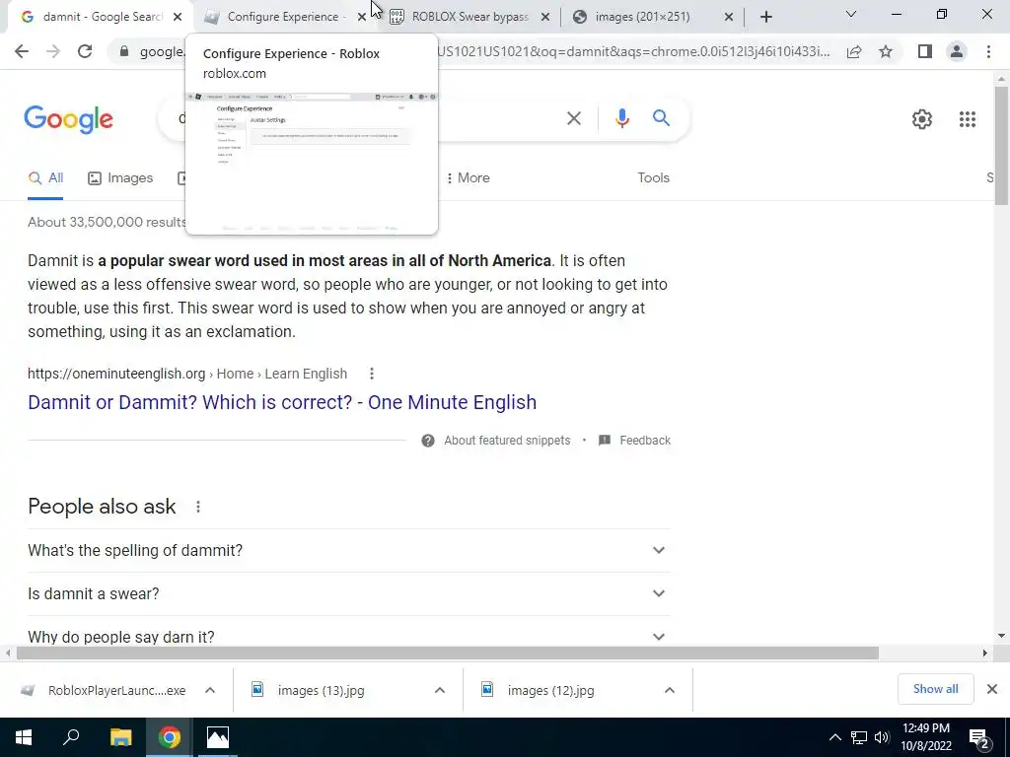
Task: Switch to the ROBLOX Swear bypass tab
Action: pyautogui.click(x=470, y=17)
